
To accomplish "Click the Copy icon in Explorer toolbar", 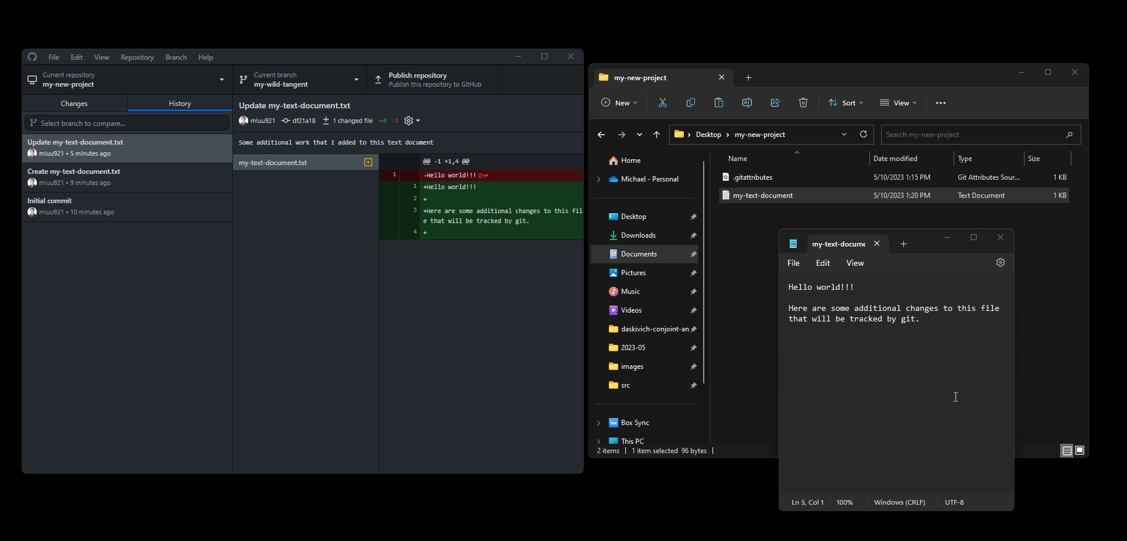I will click(x=691, y=102).
